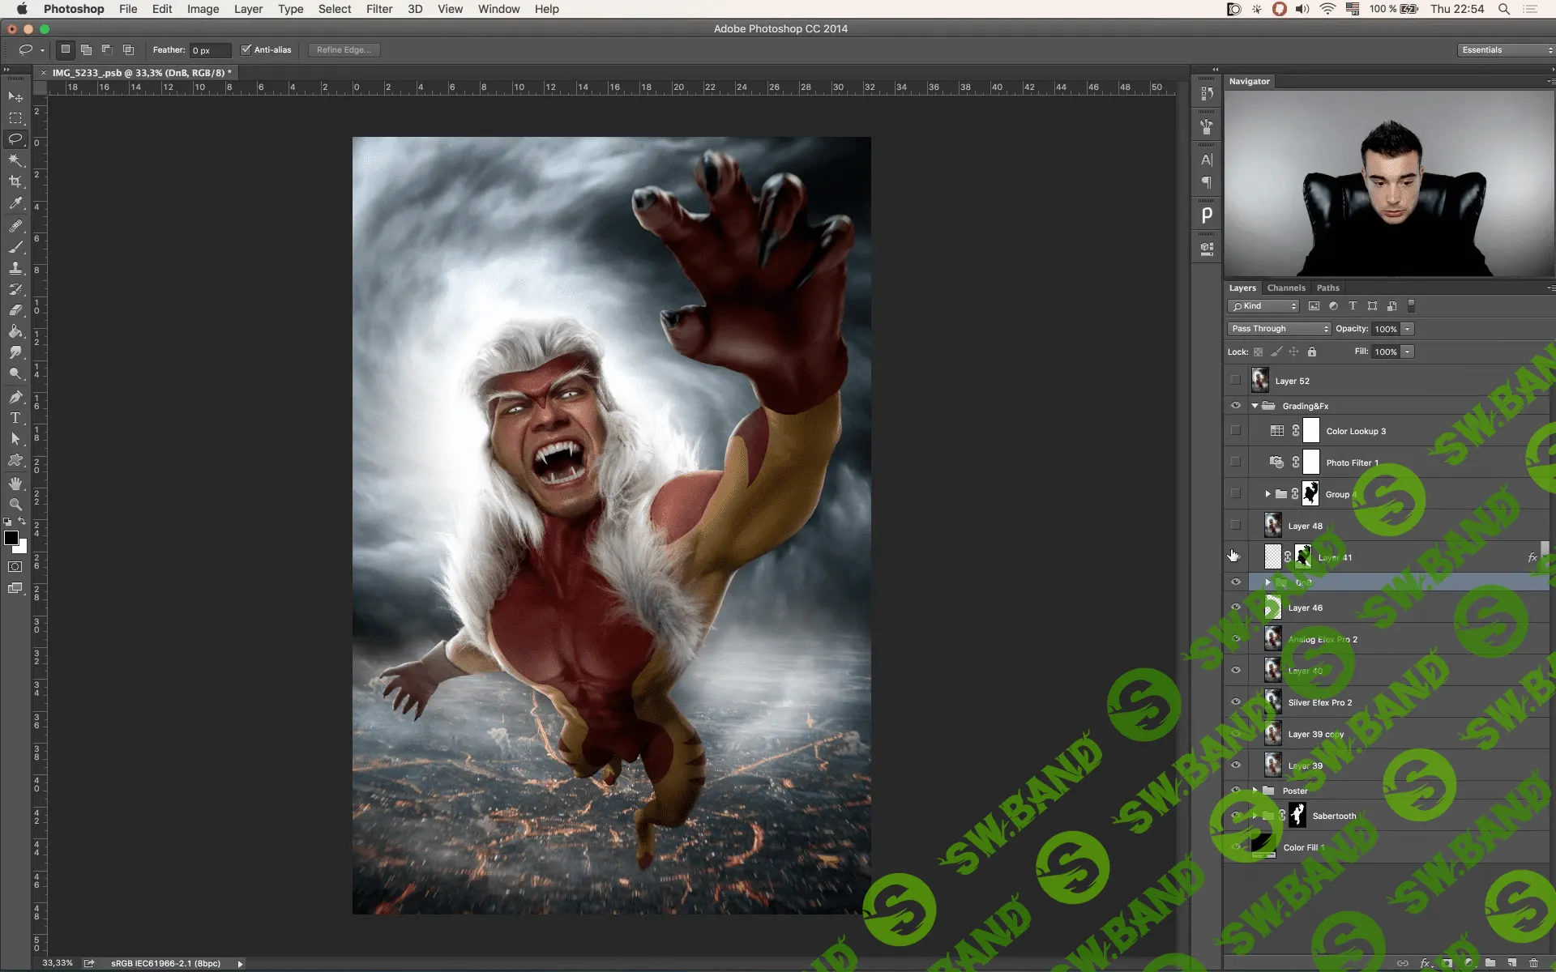Click the lock all layer icon
The image size is (1556, 972).
1312,352
